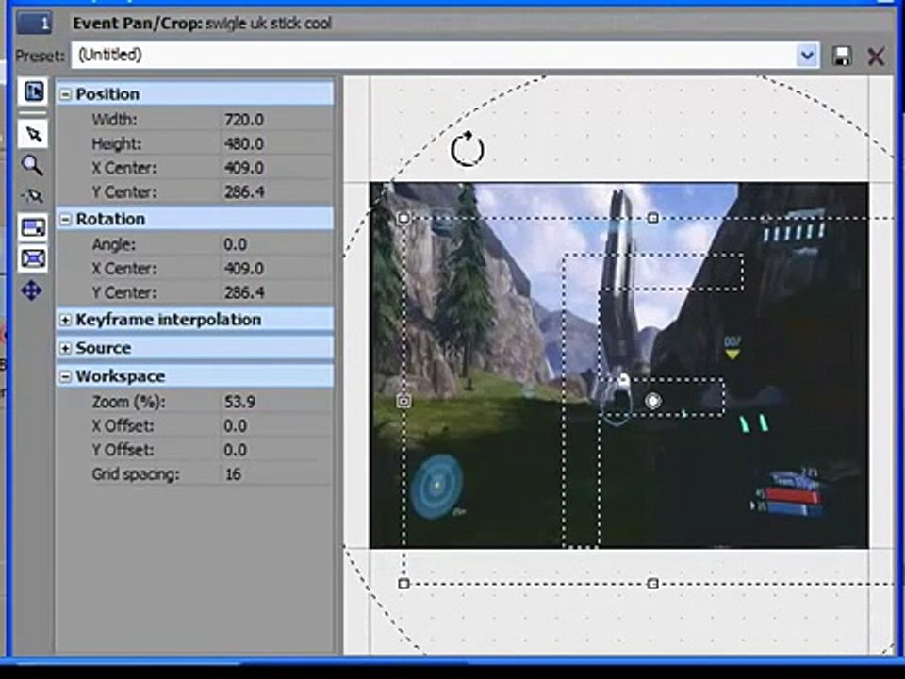Image resolution: width=905 pixels, height=679 pixels.
Task: Collapse the Rotation section
Action: (x=66, y=220)
